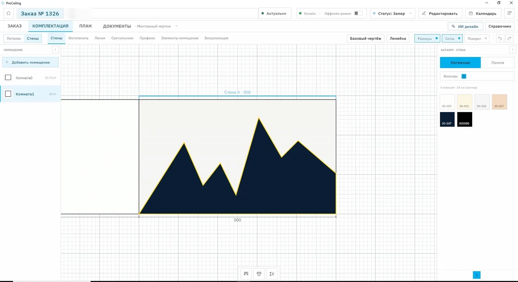The width and height of the screenshot is (518, 282).
Task: Select the Фотопечать sub-tab
Action: click(x=78, y=38)
